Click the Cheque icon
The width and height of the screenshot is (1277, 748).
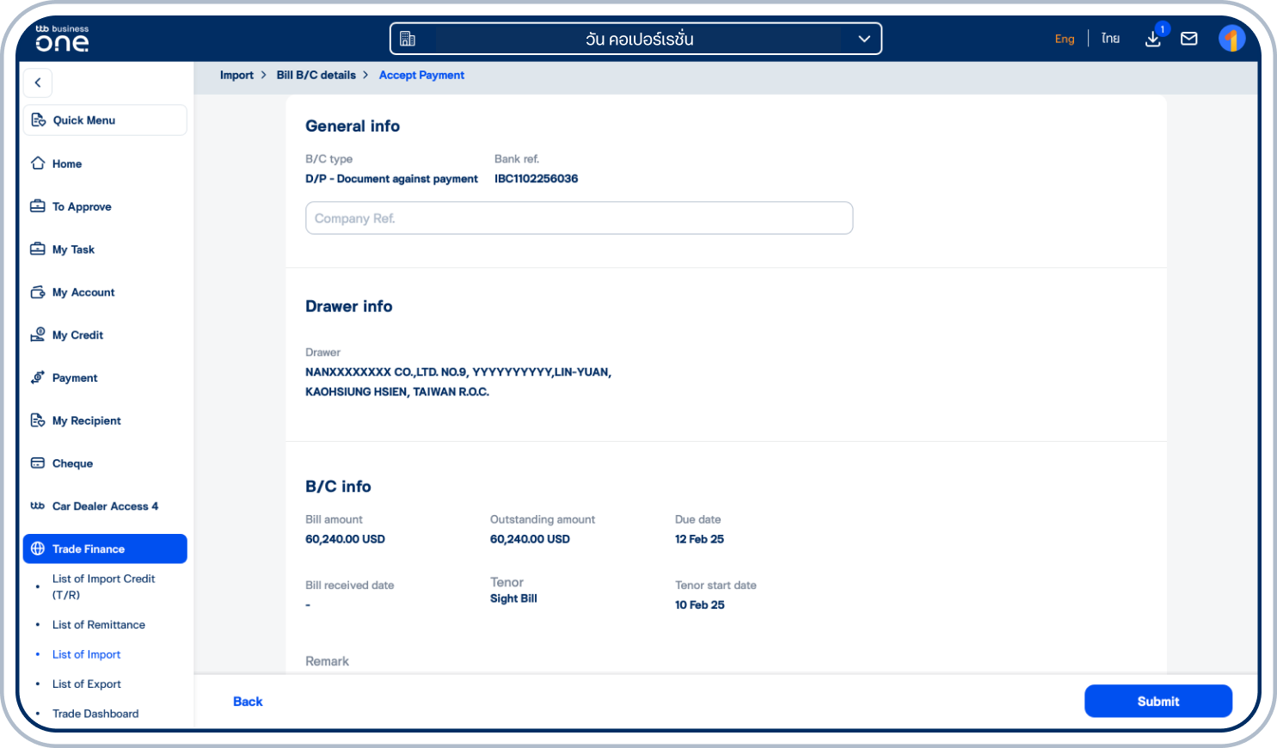click(x=38, y=463)
